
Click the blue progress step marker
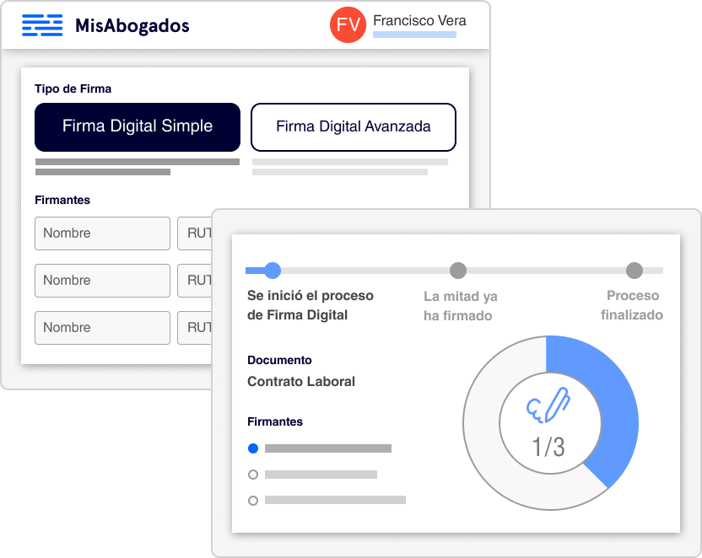pyautogui.click(x=272, y=271)
